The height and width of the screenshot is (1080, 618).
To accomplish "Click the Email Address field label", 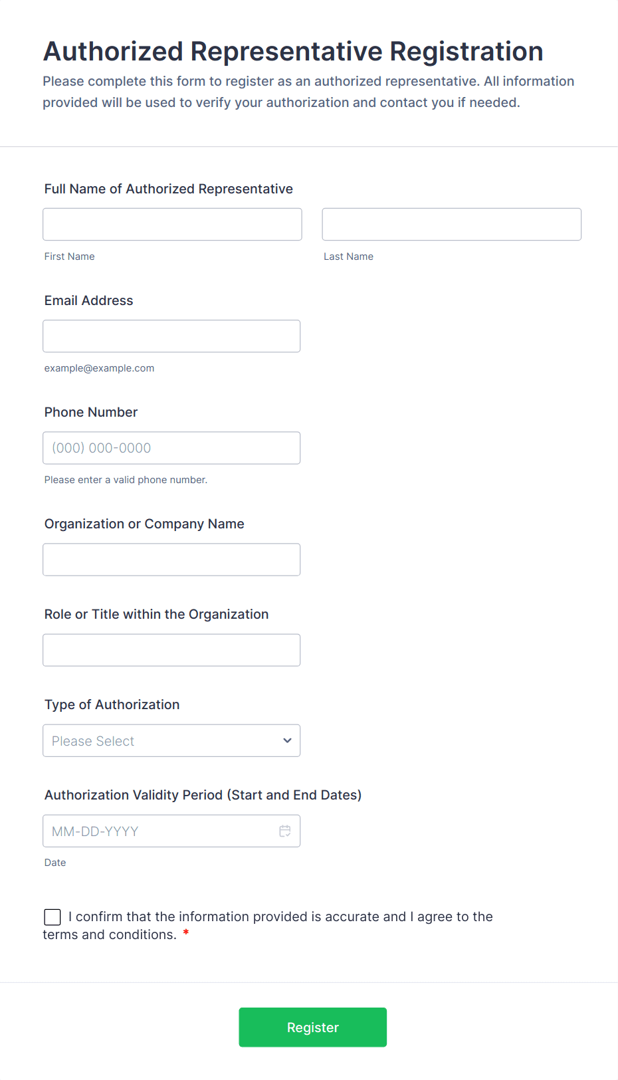I will click(x=88, y=300).
